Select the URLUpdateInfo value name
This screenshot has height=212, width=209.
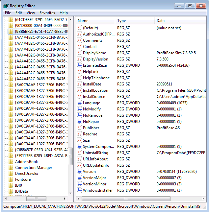pyautogui.click(x=96, y=165)
